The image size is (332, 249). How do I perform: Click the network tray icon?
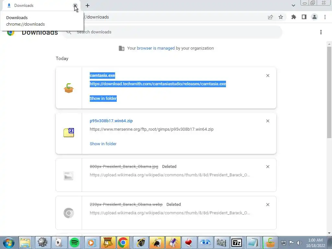point(283,243)
